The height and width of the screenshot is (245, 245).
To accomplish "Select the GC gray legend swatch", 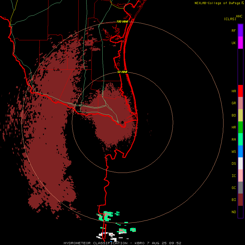I will coord(240,188).
